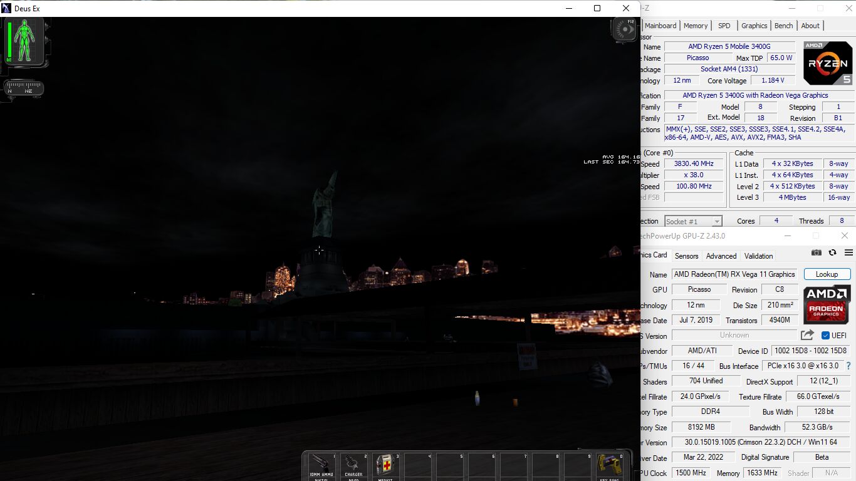
Task: Click the Lookup button in GPU-Z
Action: [827, 274]
